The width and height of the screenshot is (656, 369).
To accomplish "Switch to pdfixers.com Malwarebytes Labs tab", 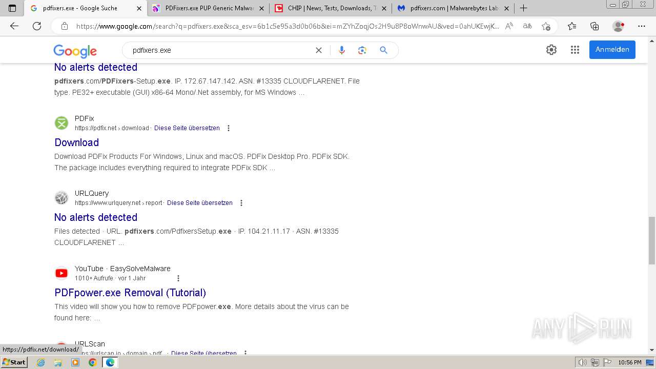I will 454,8.
